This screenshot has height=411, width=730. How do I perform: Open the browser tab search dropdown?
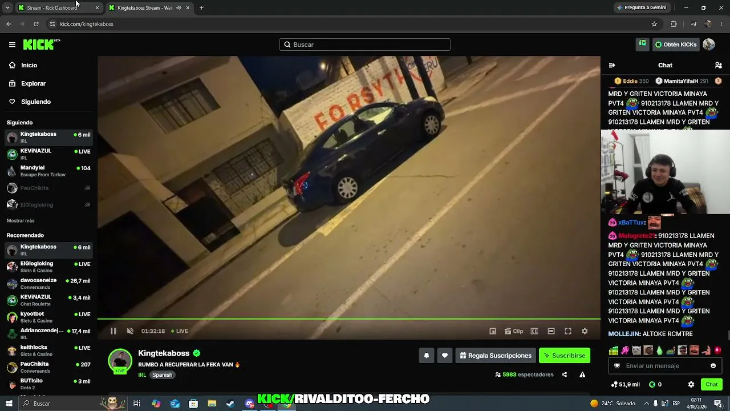(x=7, y=8)
